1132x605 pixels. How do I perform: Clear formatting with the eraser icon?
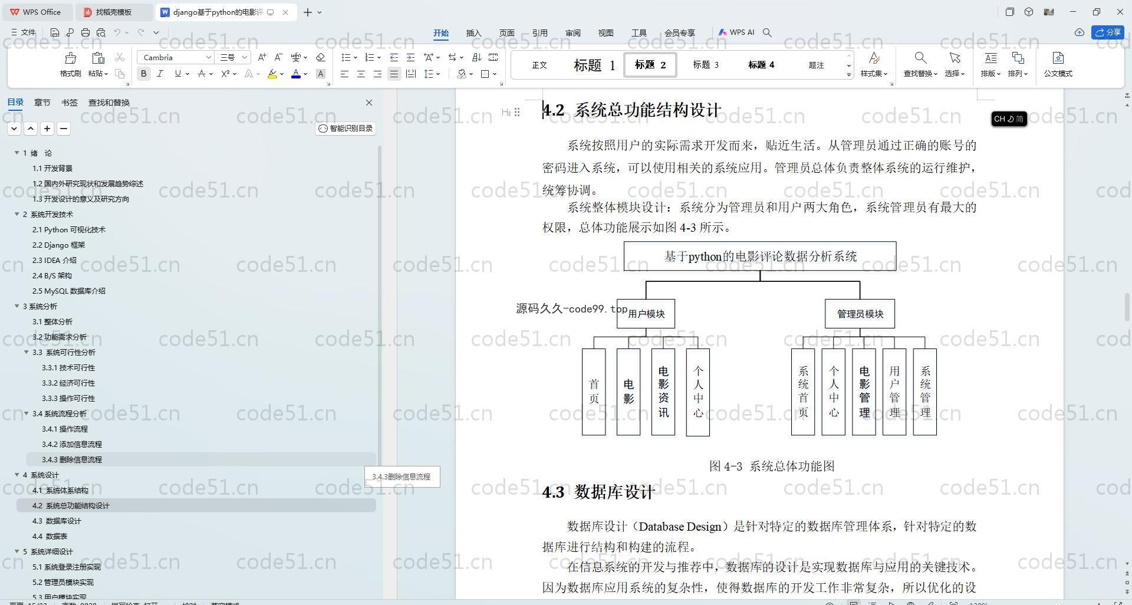tap(320, 57)
